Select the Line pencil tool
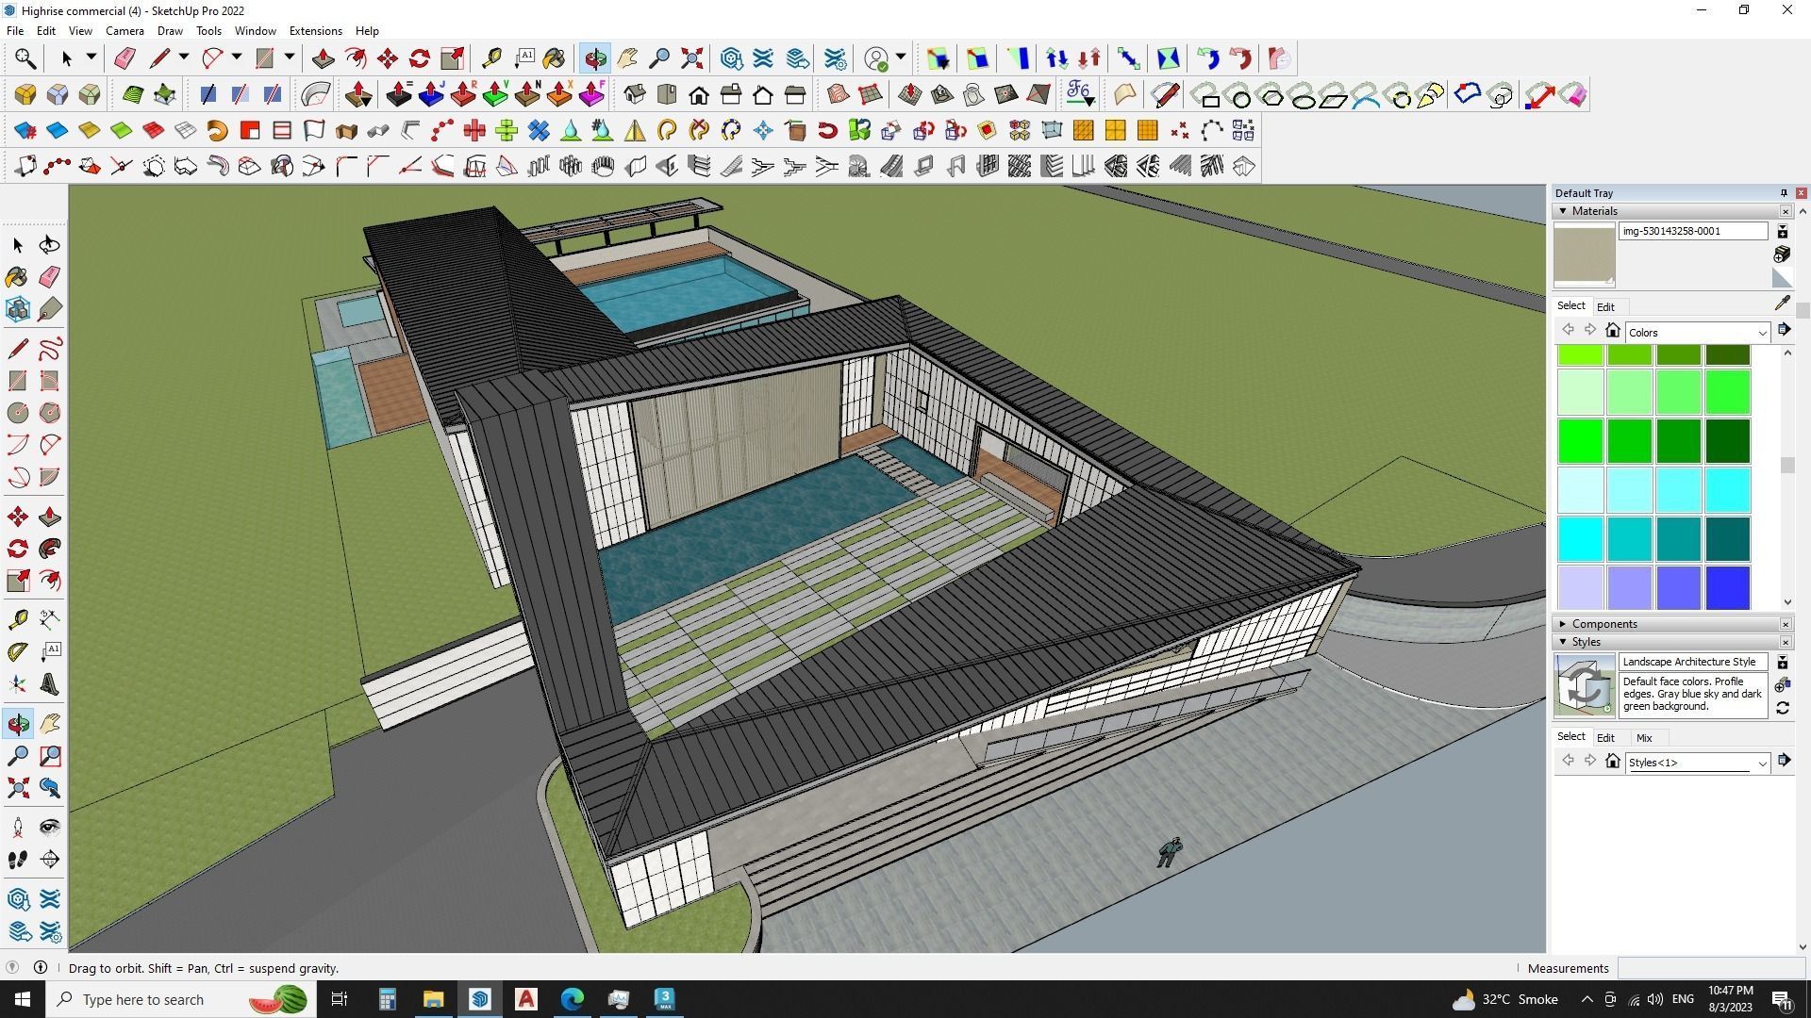The width and height of the screenshot is (1811, 1018). pos(17,349)
